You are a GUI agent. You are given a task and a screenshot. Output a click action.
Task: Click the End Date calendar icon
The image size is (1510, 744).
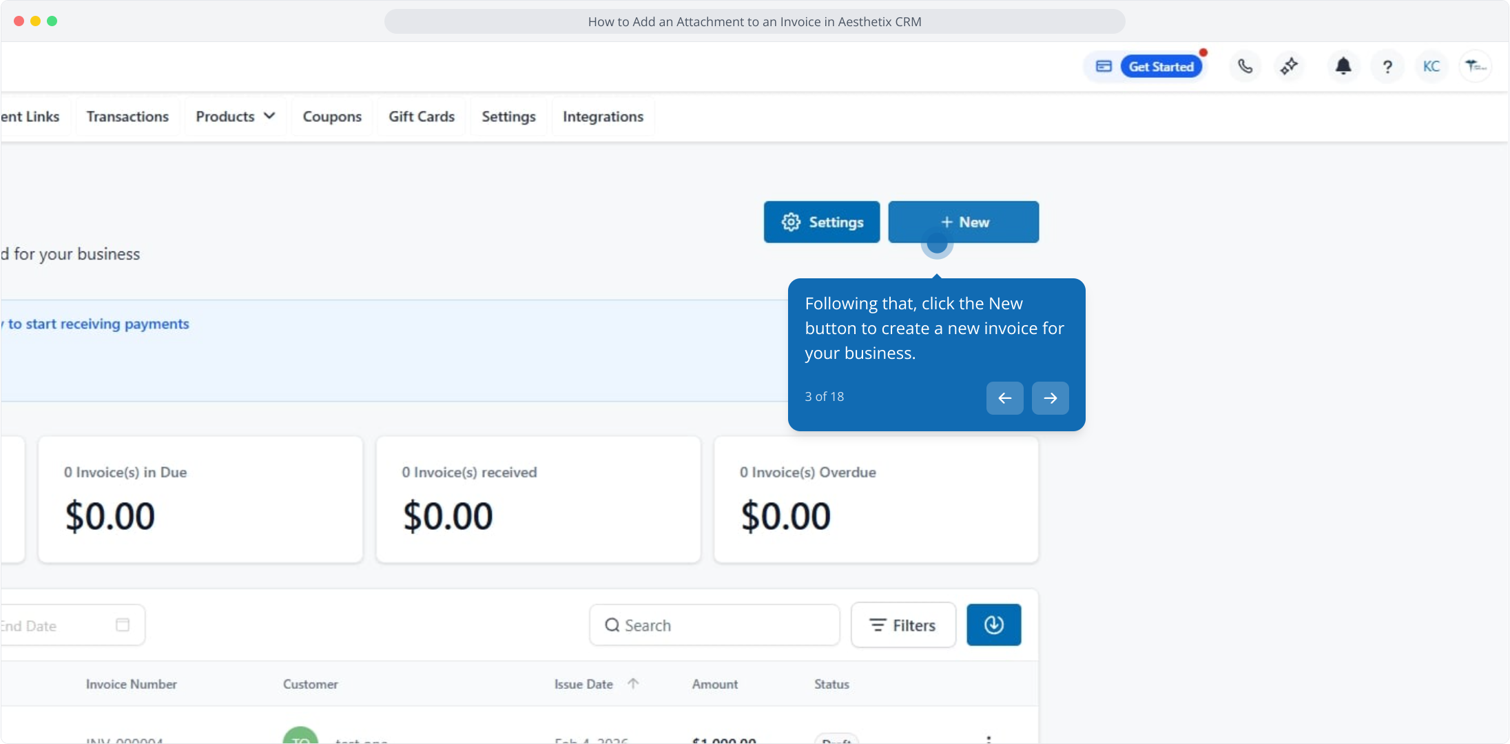(x=123, y=625)
